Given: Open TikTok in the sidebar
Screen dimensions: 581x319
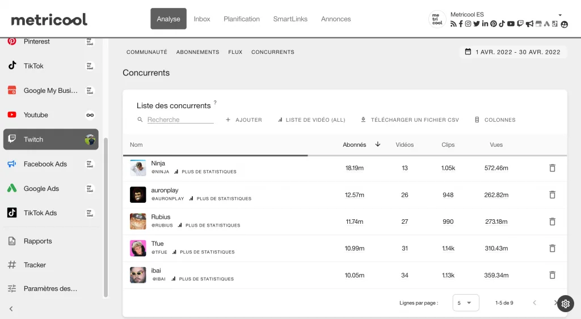Looking at the screenshot, I should click(x=50, y=66).
